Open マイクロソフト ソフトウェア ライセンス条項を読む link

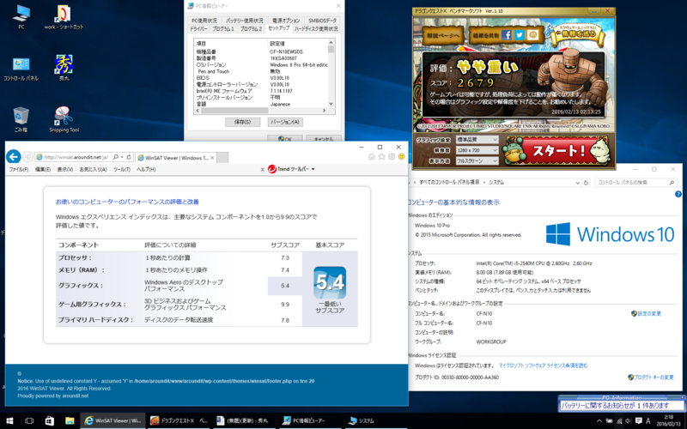pos(543,366)
